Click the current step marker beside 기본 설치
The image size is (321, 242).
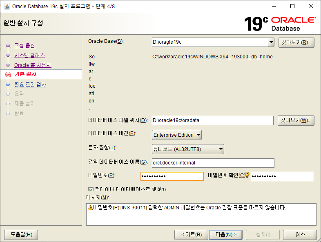[8, 74]
